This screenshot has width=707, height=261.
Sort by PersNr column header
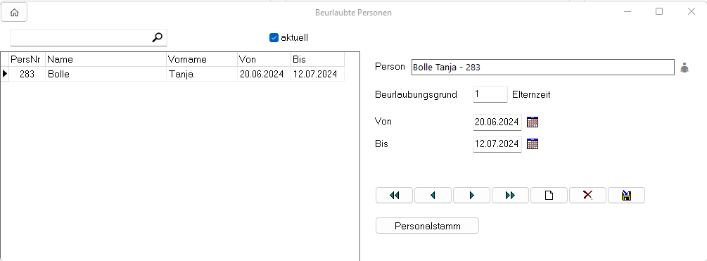[27, 59]
